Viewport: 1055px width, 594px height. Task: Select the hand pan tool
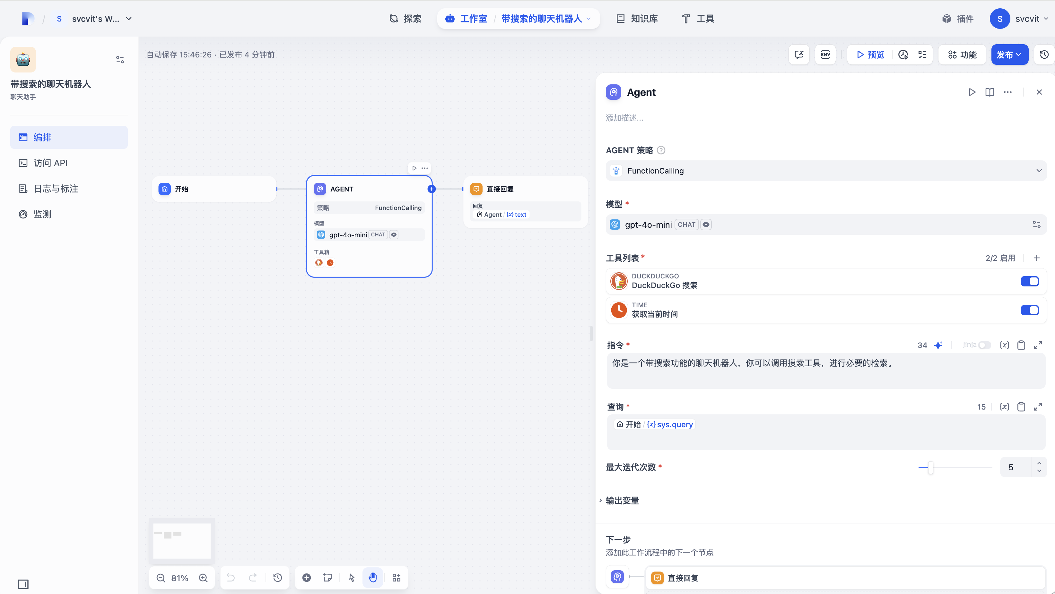point(372,577)
